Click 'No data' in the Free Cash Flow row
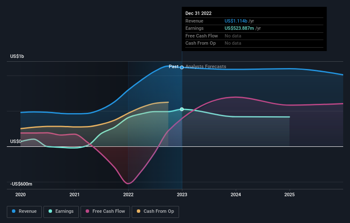The image size is (350, 223). (233, 36)
